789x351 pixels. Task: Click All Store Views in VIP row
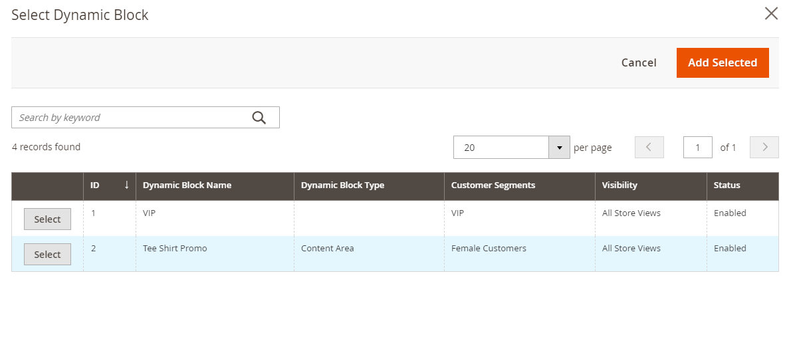point(631,213)
